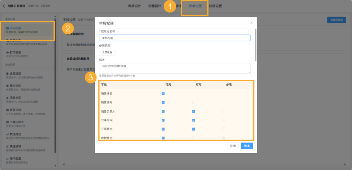Viewport: 352px width, 170px height.
Task: Click the horizontal scrollbar right arrow
Action: coord(346,164)
